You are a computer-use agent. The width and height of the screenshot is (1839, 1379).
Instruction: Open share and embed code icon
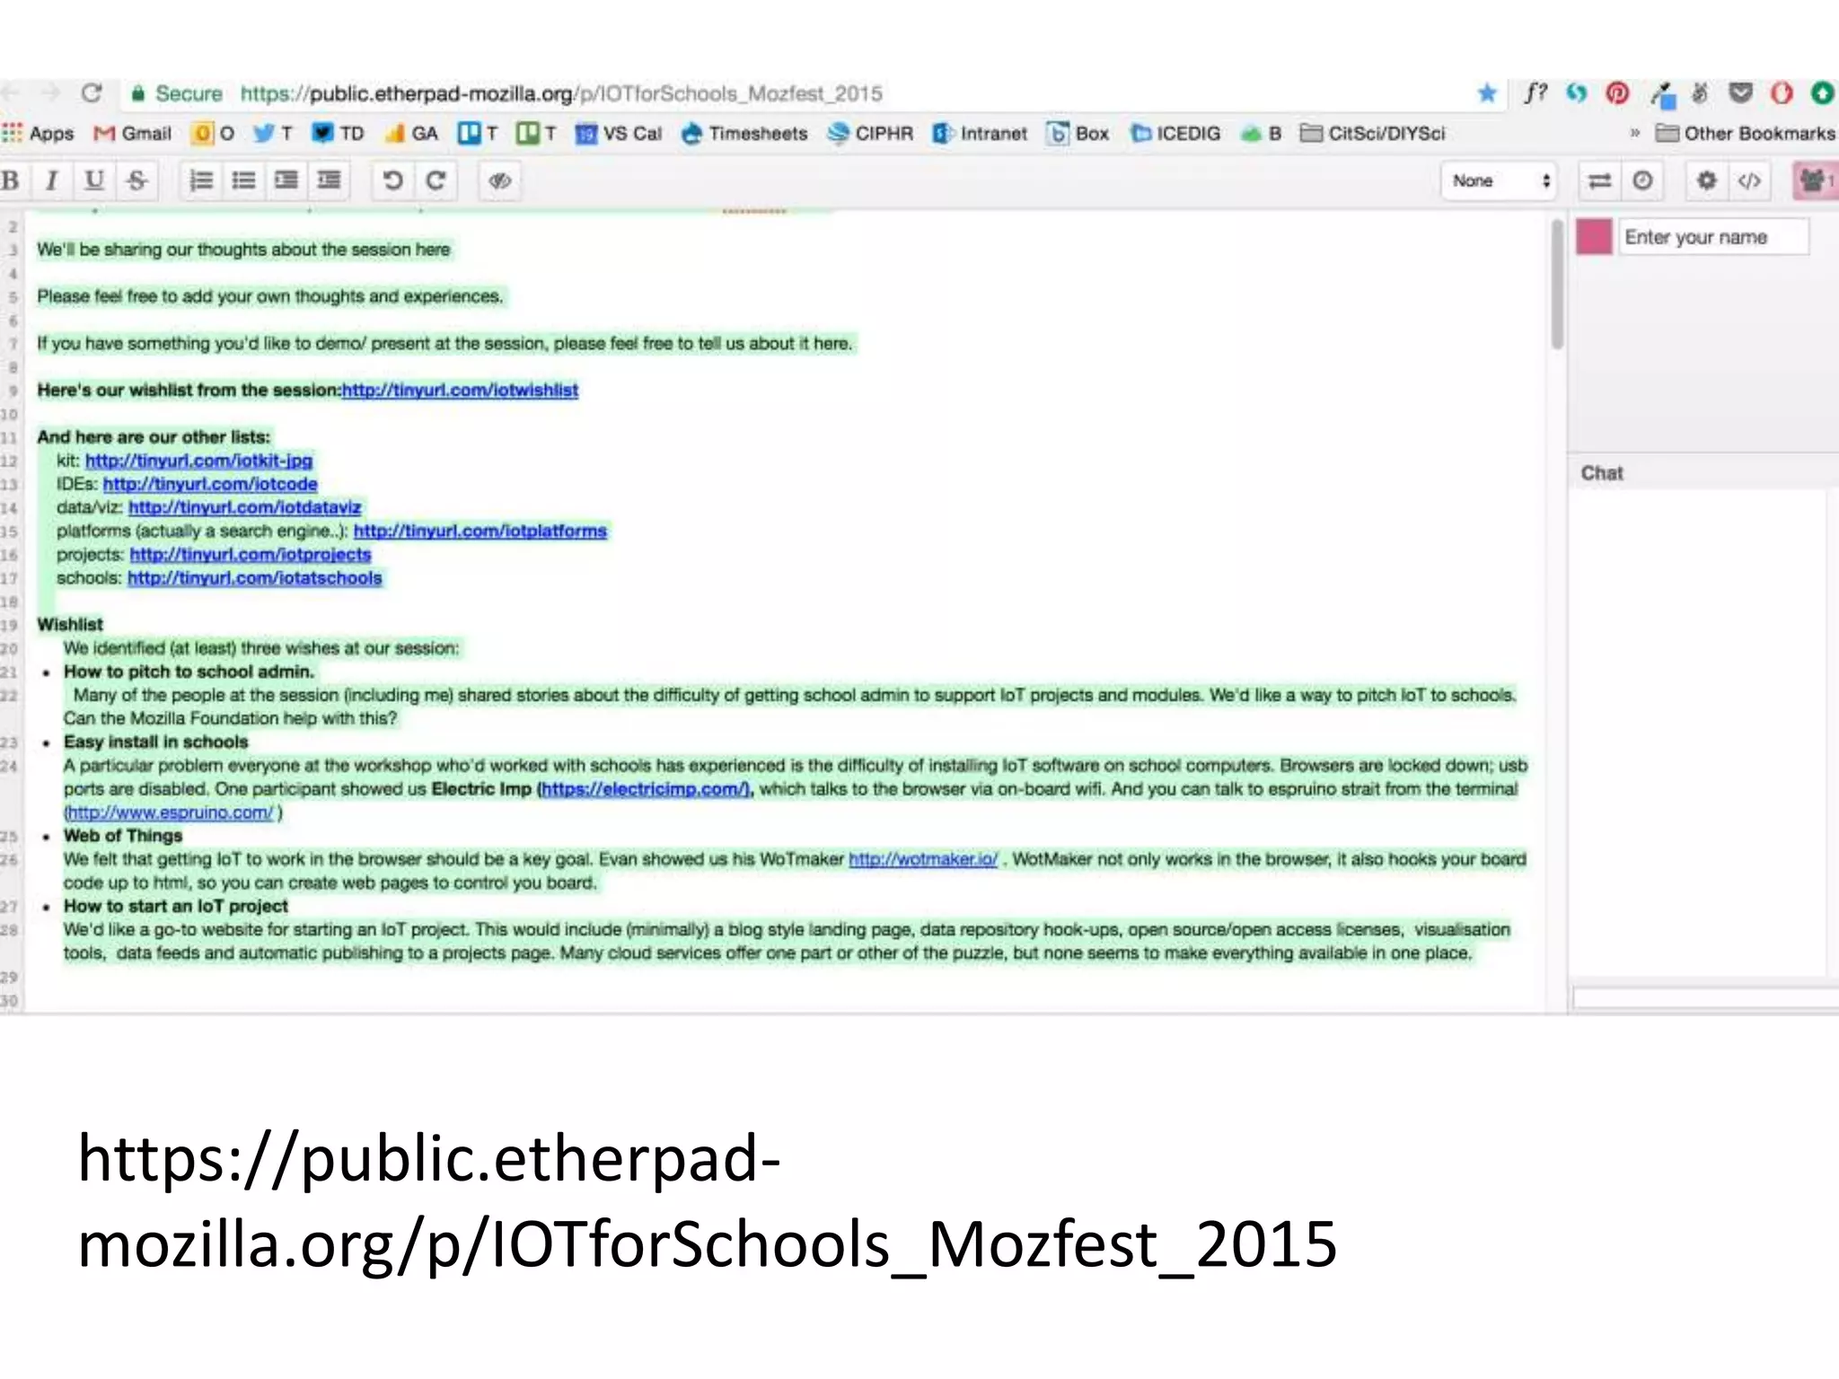(1749, 180)
